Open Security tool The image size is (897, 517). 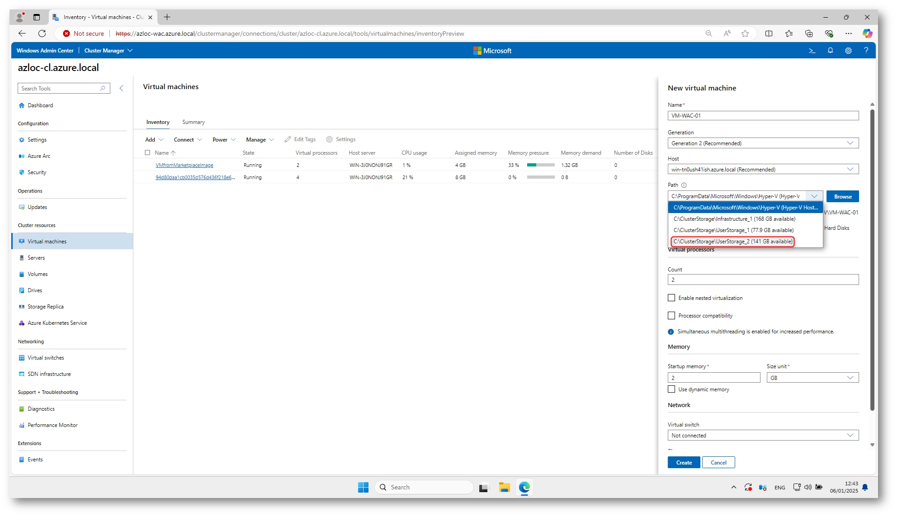click(37, 172)
